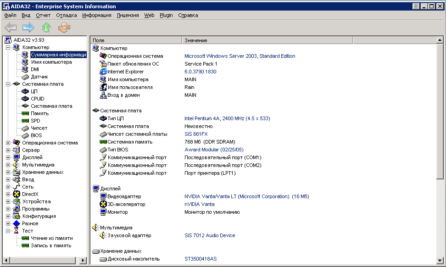Collapse the Тест tree node

[8, 231]
